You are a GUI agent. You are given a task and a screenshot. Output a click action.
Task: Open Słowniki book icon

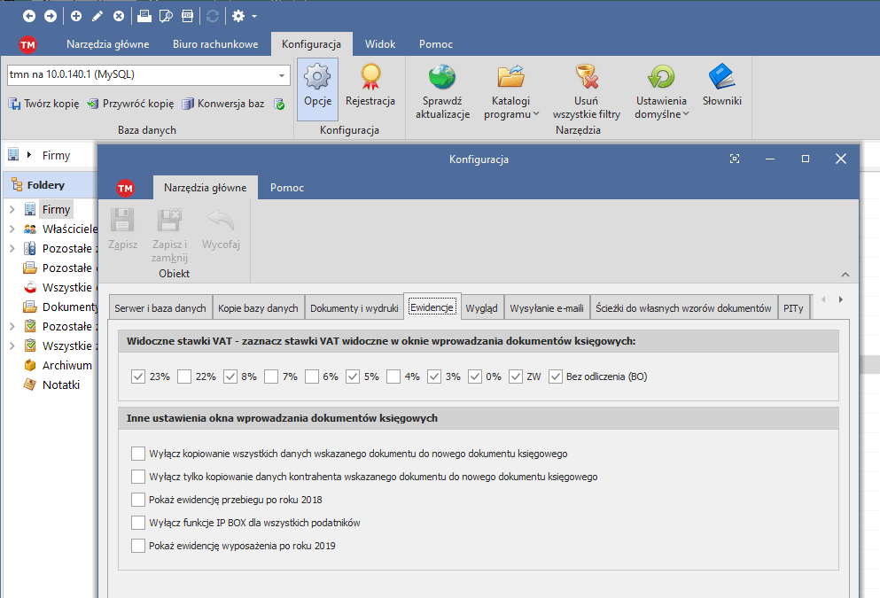(721, 78)
